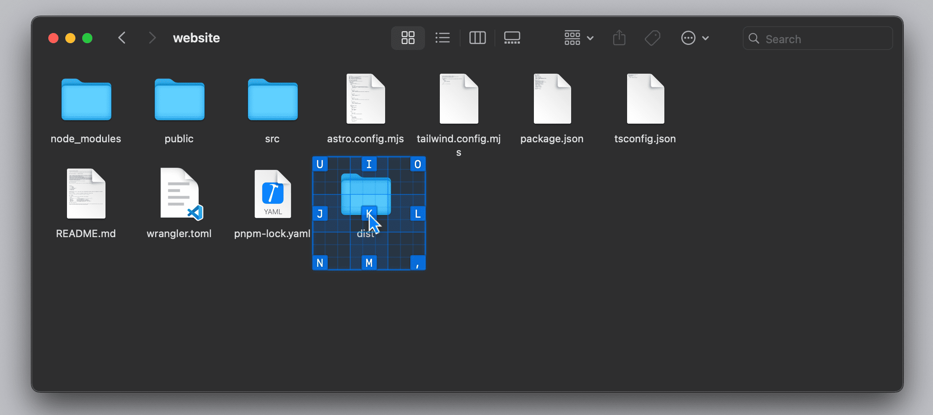
Task: Open the Share menu
Action: pos(619,38)
